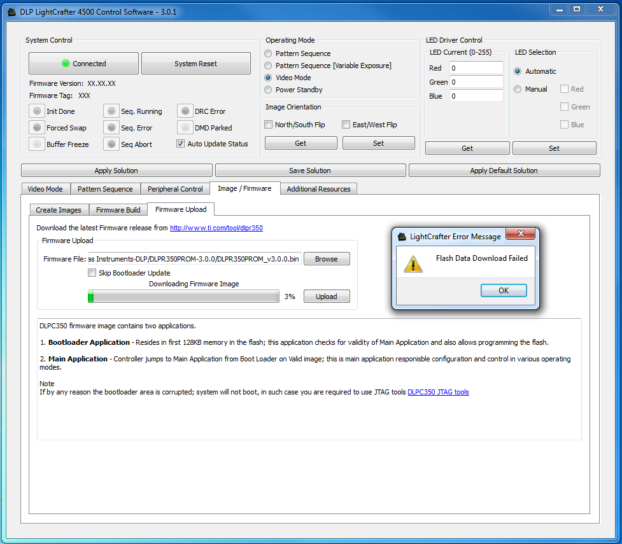Image resolution: width=622 pixels, height=544 pixels.
Task: Click Set under LED Driver Control
Action: (554, 148)
